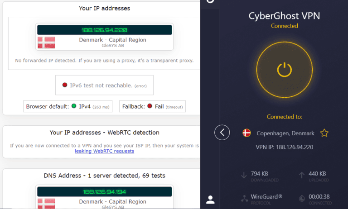Viewport: 348px width, 209px height.
Task: Click the '794 KB' downloaded value
Action: point(260,174)
